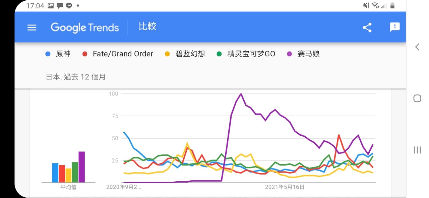The width and height of the screenshot is (429, 198).
Task: Tap the image notification icon
Action: point(51,6)
